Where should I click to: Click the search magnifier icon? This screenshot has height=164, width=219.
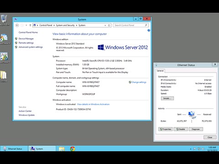[x=146, y=25]
